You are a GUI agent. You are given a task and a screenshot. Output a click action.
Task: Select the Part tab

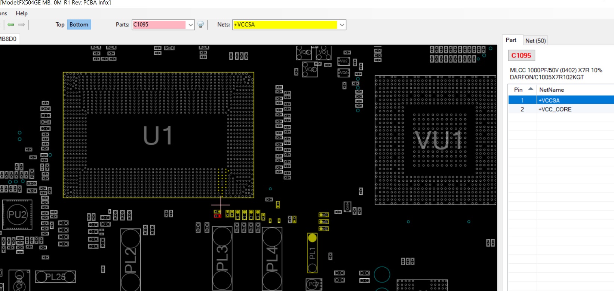[511, 40]
